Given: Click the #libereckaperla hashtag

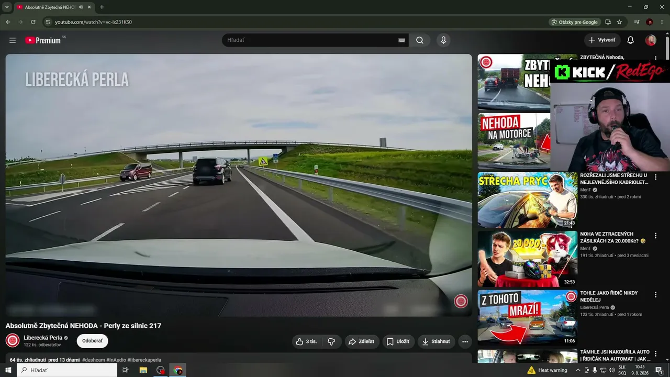Looking at the screenshot, I should [x=144, y=360].
